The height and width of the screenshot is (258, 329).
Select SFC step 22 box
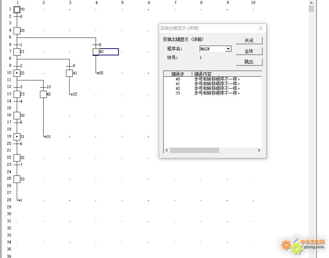17,73
